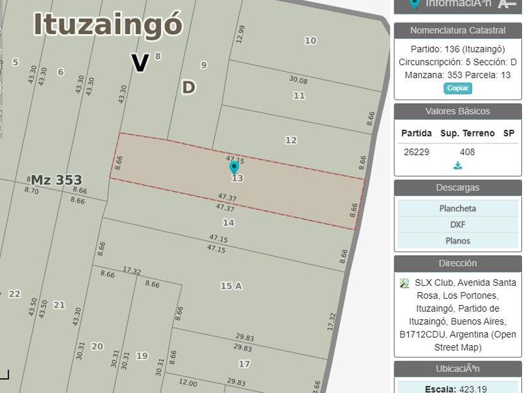
Task: Collapse the Valores Básicos panel header
Action: (458, 111)
